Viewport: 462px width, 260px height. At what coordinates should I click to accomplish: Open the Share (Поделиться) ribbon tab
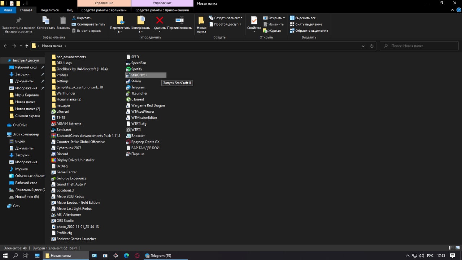[x=49, y=10]
